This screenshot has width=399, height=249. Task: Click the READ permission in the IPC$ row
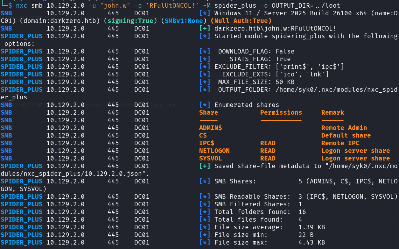[268, 143]
